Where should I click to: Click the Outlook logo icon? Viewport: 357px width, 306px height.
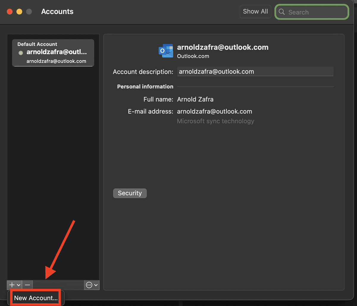click(x=166, y=51)
